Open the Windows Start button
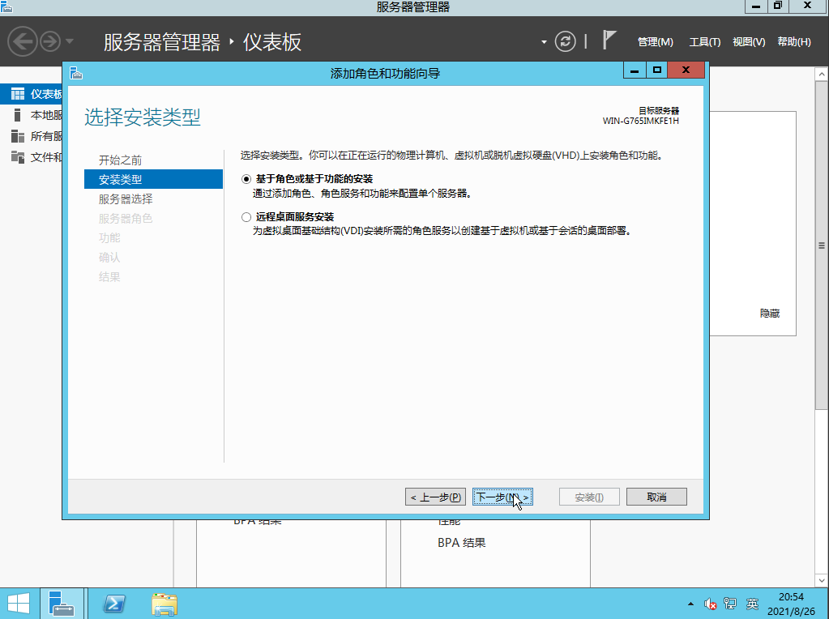Viewport: 829px width, 619px height. pyautogui.click(x=19, y=604)
